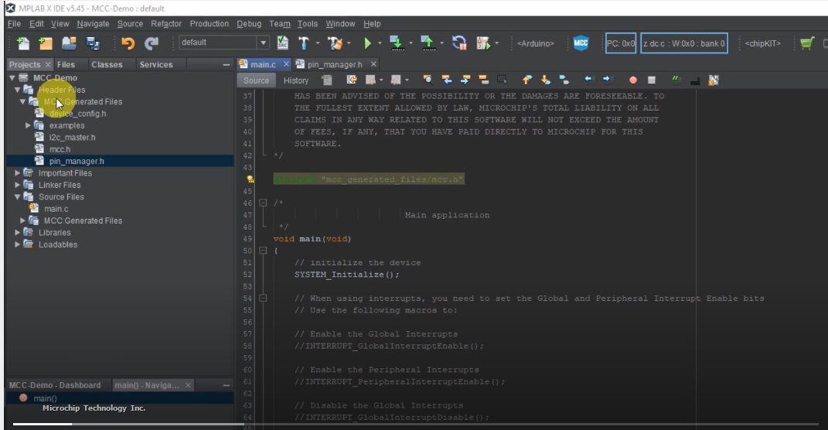Open the MCC code configurator button
This screenshot has width=828, height=430.
(x=581, y=43)
